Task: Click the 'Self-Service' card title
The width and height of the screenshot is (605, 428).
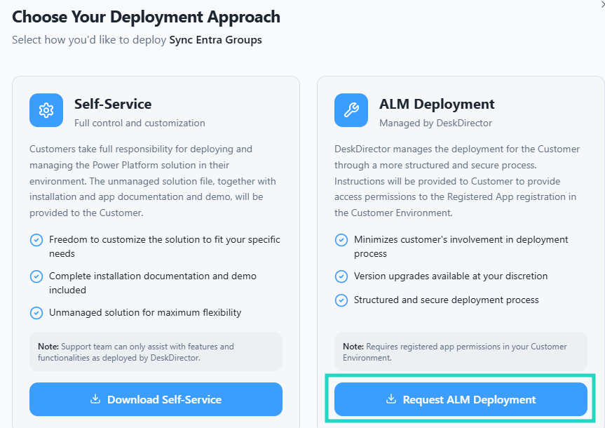Action: [113, 104]
